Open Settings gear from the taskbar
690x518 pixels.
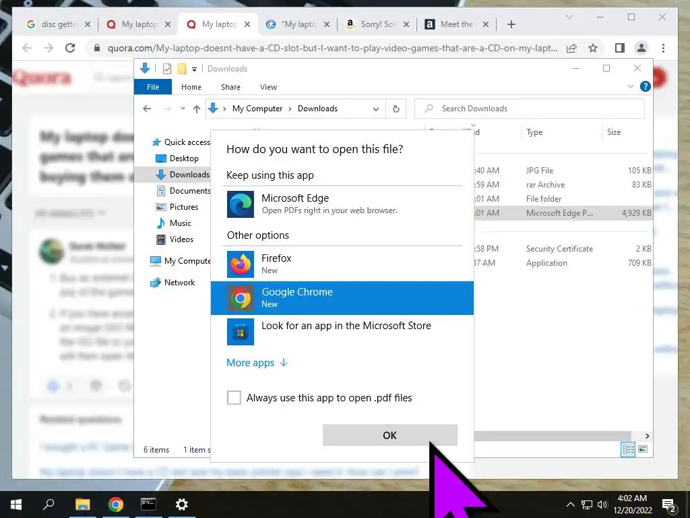coord(182,505)
